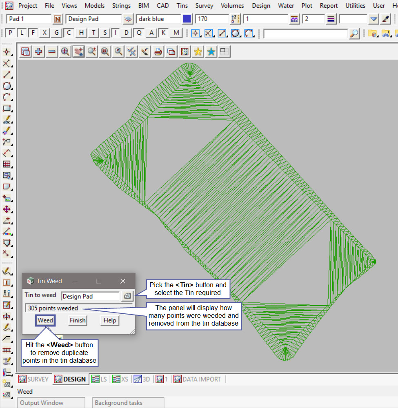
Task: Click the zoom in plus view icon
Action: pos(39,51)
